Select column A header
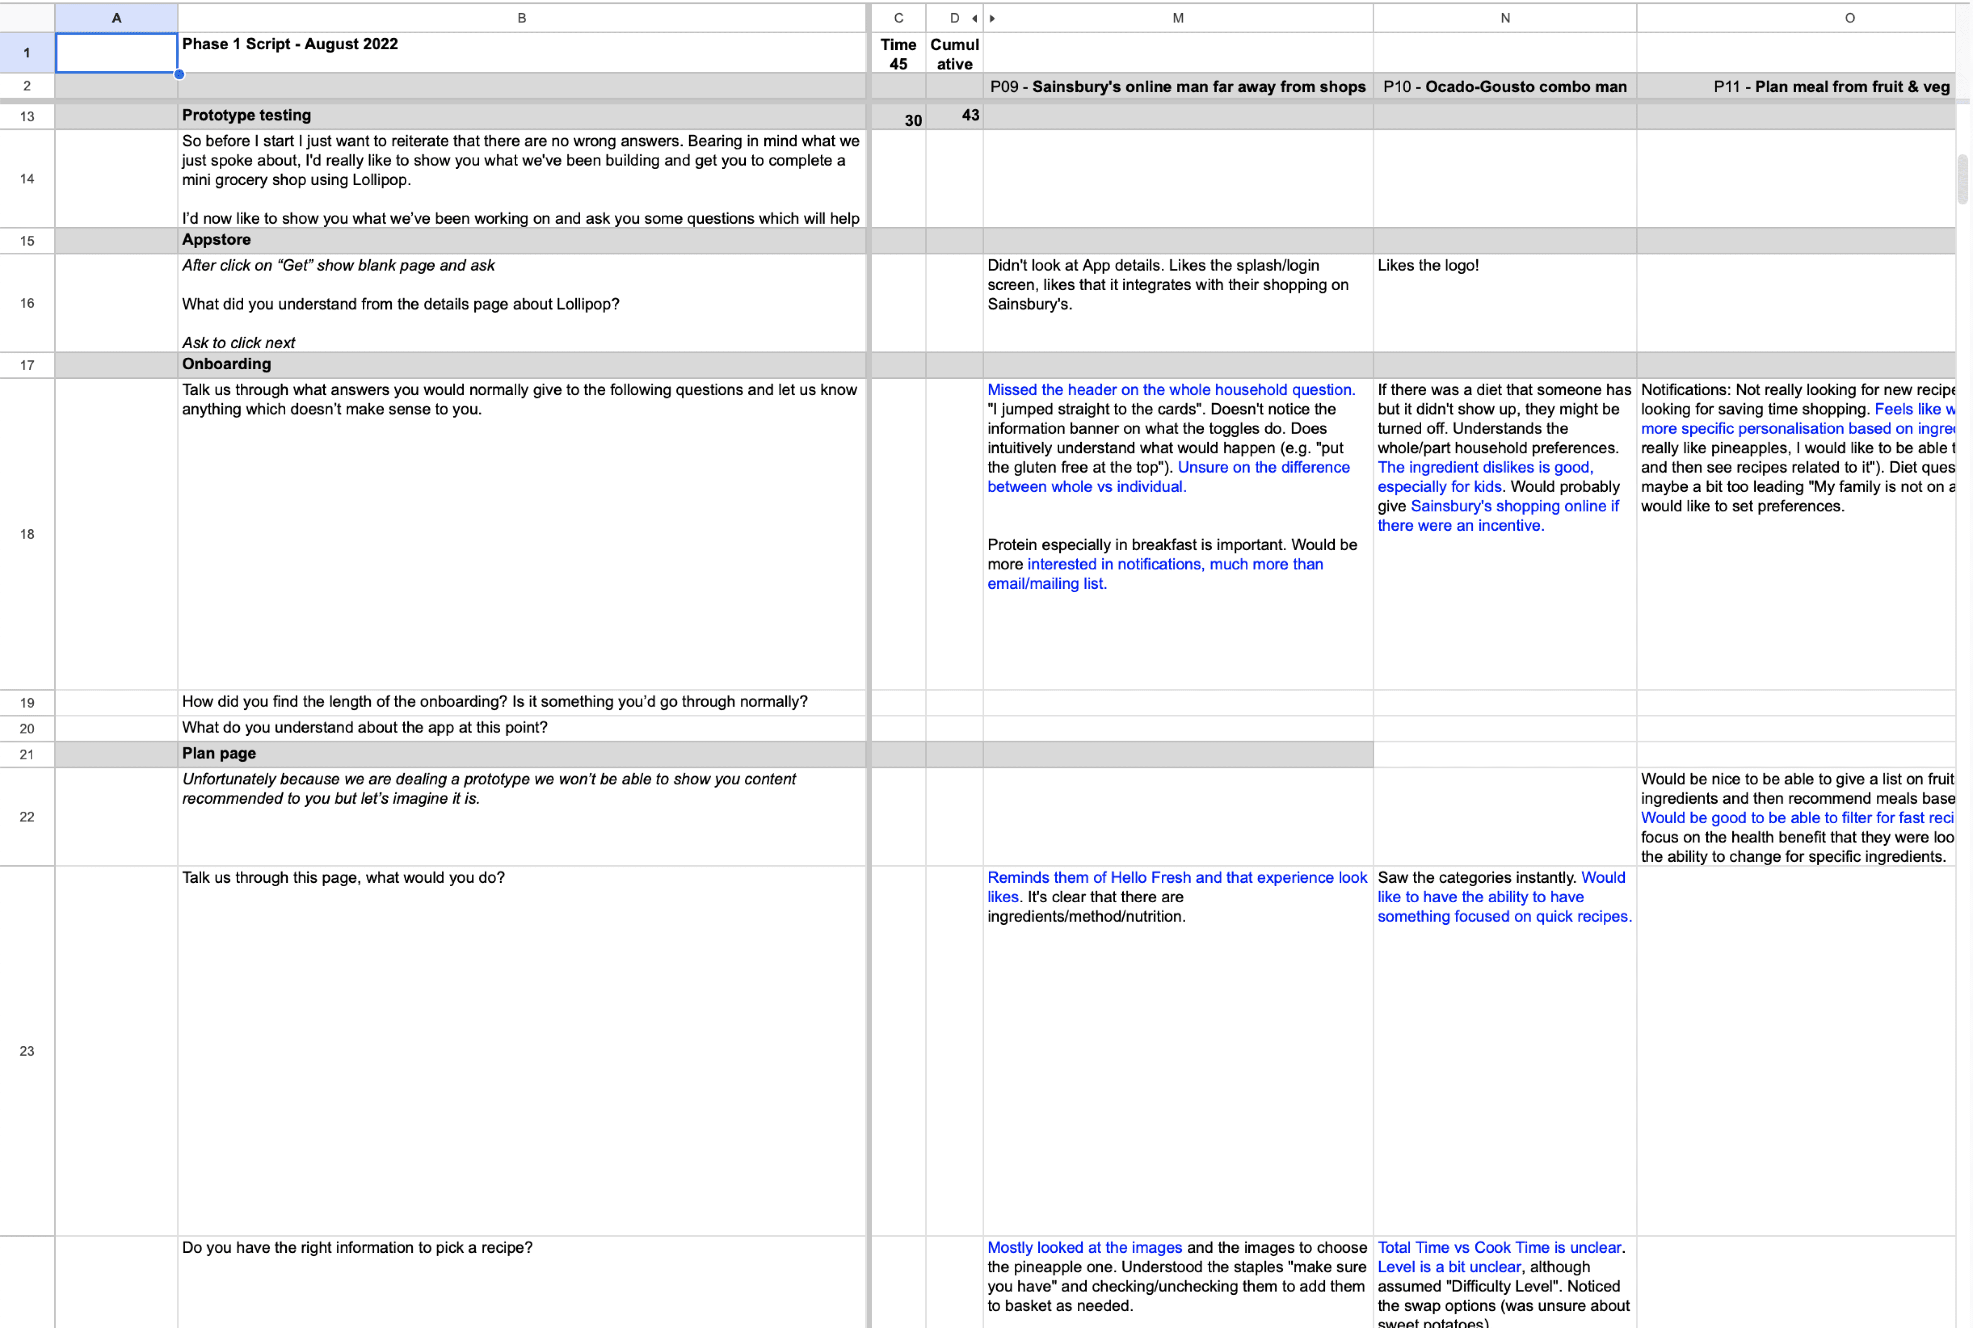The height and width of the screenshot is (1328, 1973). pos(116,18)
